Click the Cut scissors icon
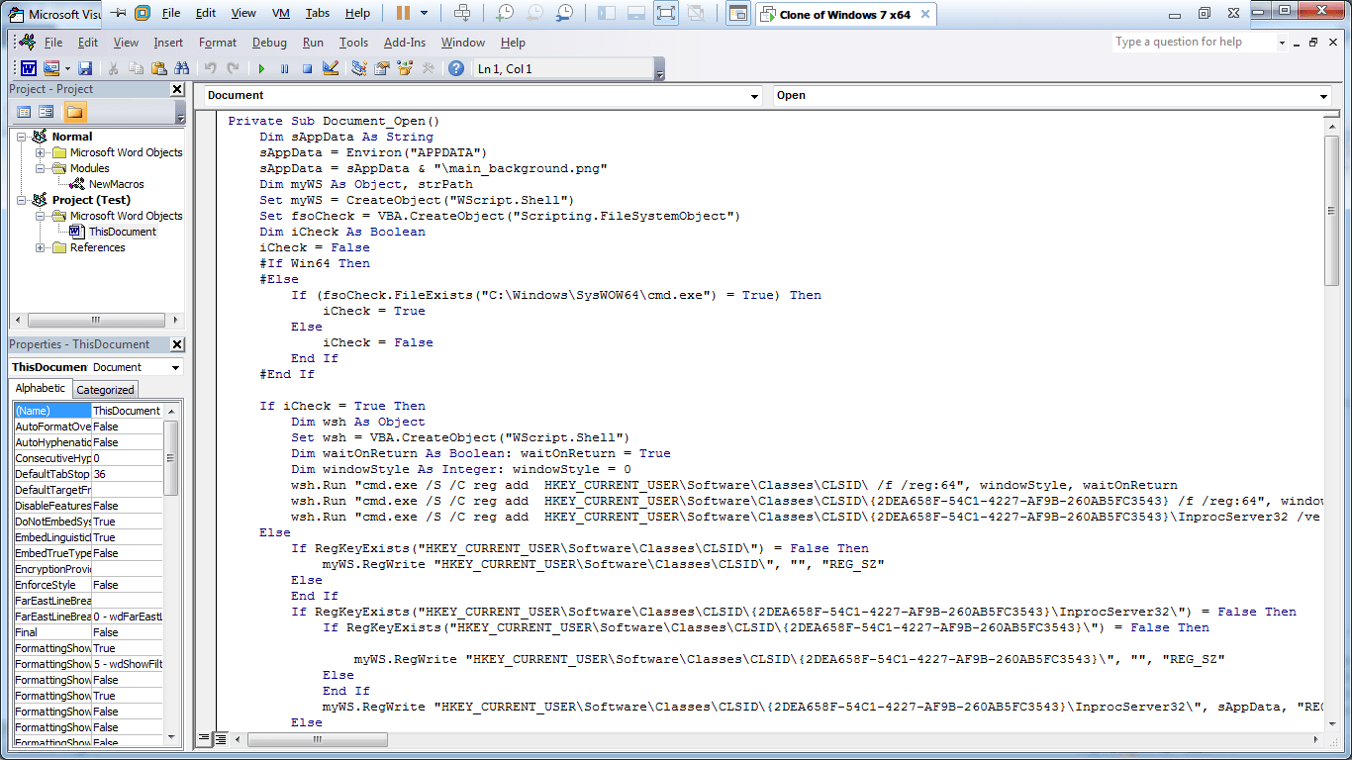Viewport: 1352px width, 760px height. 113,68
